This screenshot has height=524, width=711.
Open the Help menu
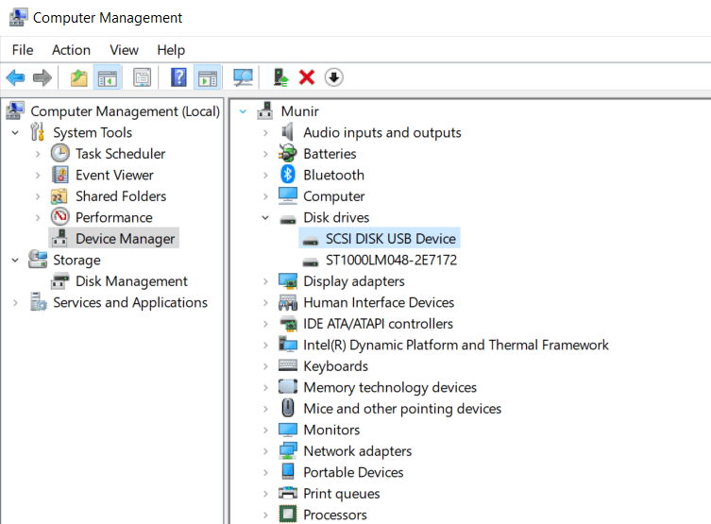pos(171,50)
